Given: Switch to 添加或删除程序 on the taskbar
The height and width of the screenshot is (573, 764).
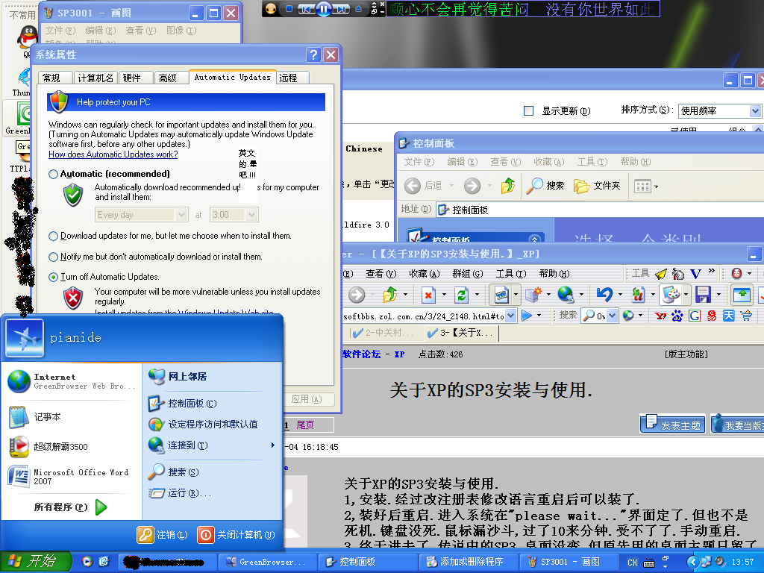Looking at the screenshot, I should point(469,562).
